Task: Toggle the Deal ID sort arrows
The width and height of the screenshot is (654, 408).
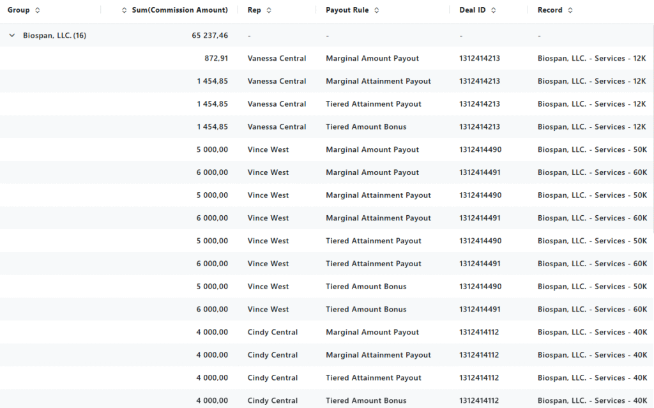Action: tap(493, 10)
